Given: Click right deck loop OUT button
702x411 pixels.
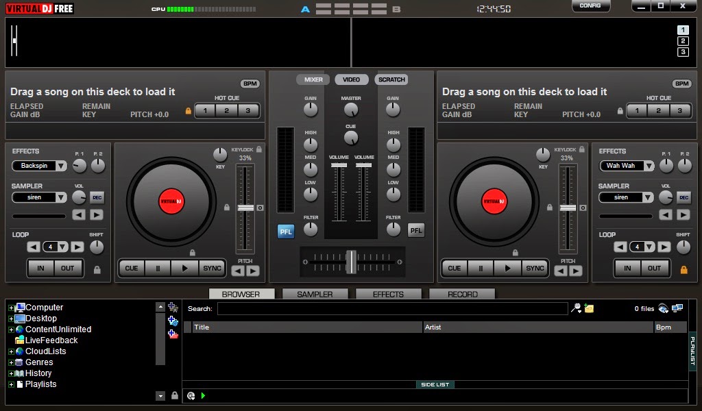Looking at the screenshot, I should 654,269.
